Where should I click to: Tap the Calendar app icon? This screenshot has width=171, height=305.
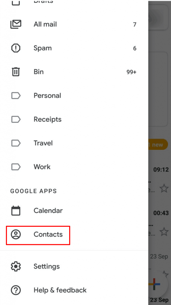[16, 211]
